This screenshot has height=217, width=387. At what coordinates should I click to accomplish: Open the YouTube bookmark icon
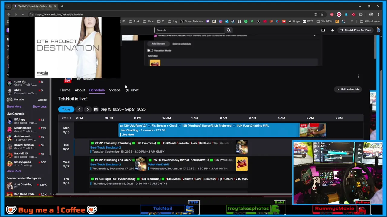(265, 21)
